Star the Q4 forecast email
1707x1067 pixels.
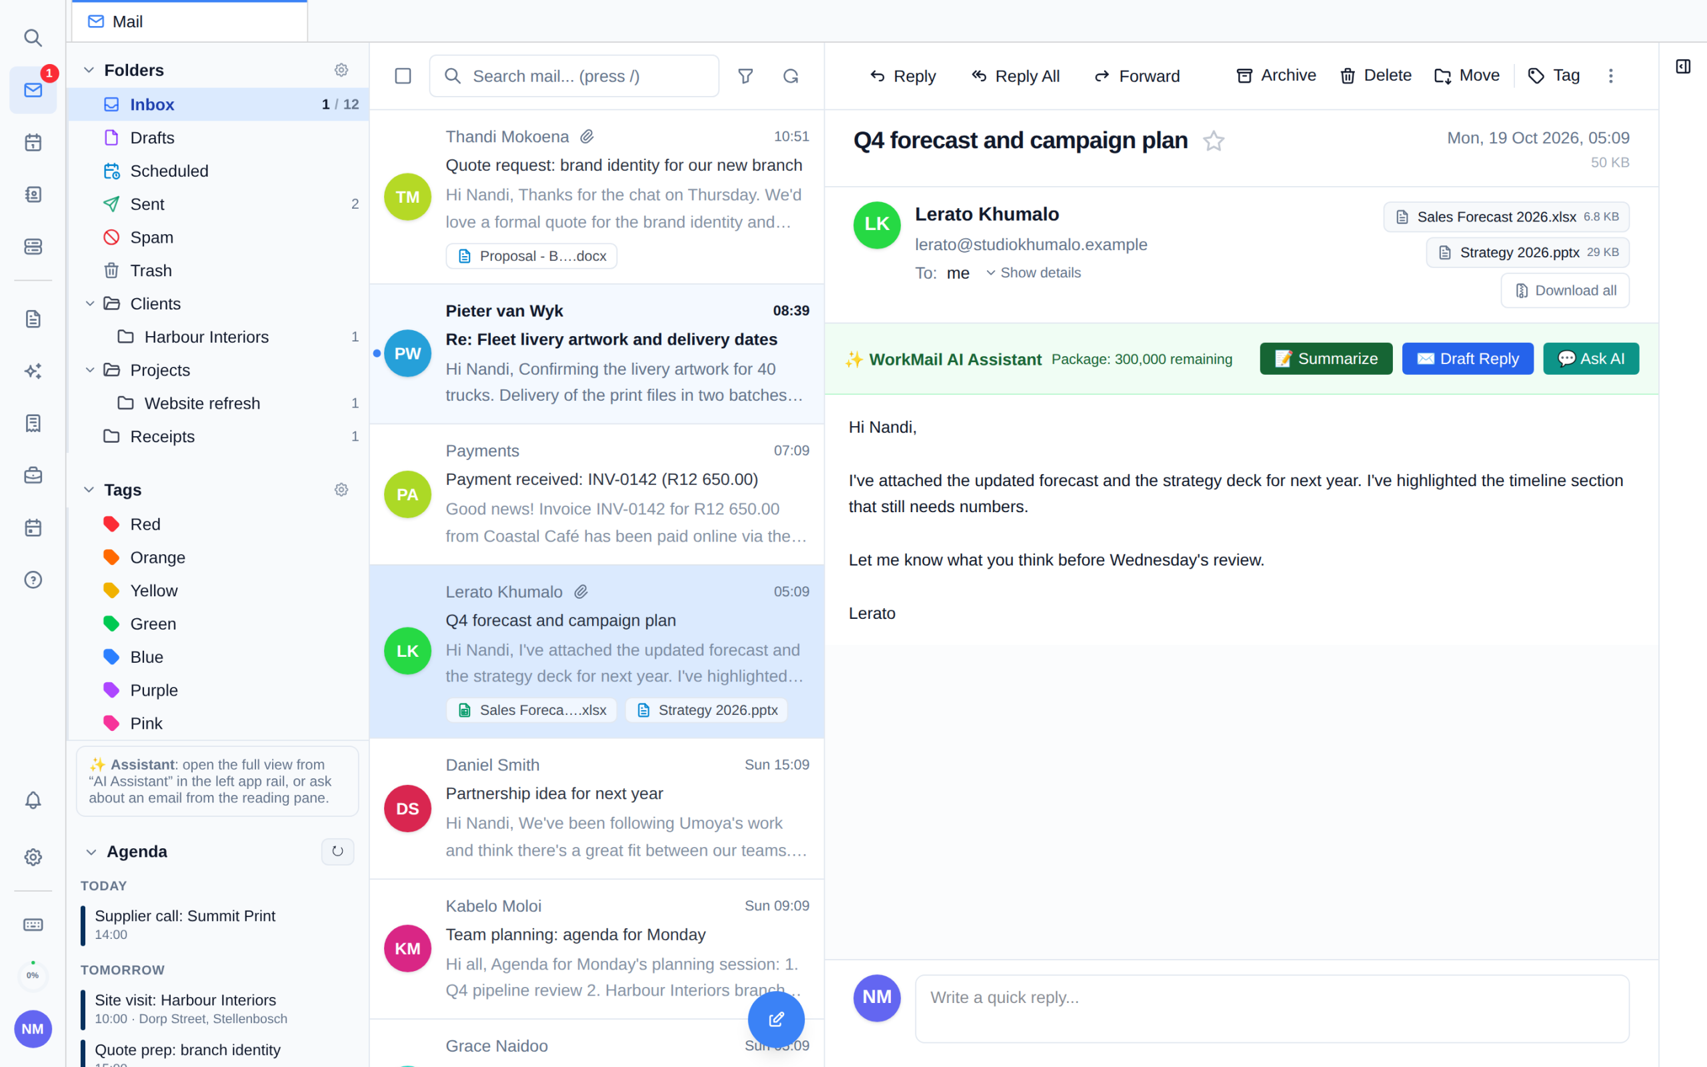(x=1214, y=141)
